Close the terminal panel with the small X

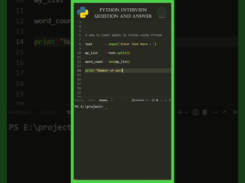pos(170,100)
